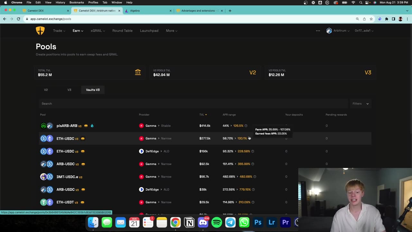Click info icon beside 482.68% APR
The image size is (412, 232).
click(255, 177)
